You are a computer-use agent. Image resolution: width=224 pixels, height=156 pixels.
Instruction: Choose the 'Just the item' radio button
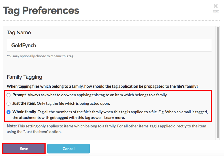click(x=9, y=104)
